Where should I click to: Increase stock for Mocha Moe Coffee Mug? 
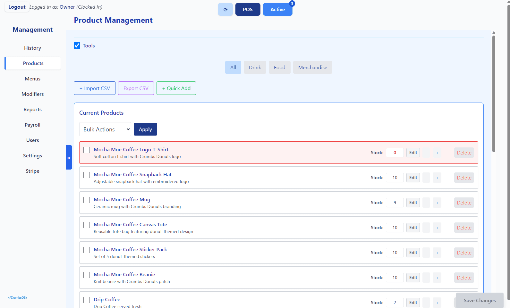click(x=437, y=203)
